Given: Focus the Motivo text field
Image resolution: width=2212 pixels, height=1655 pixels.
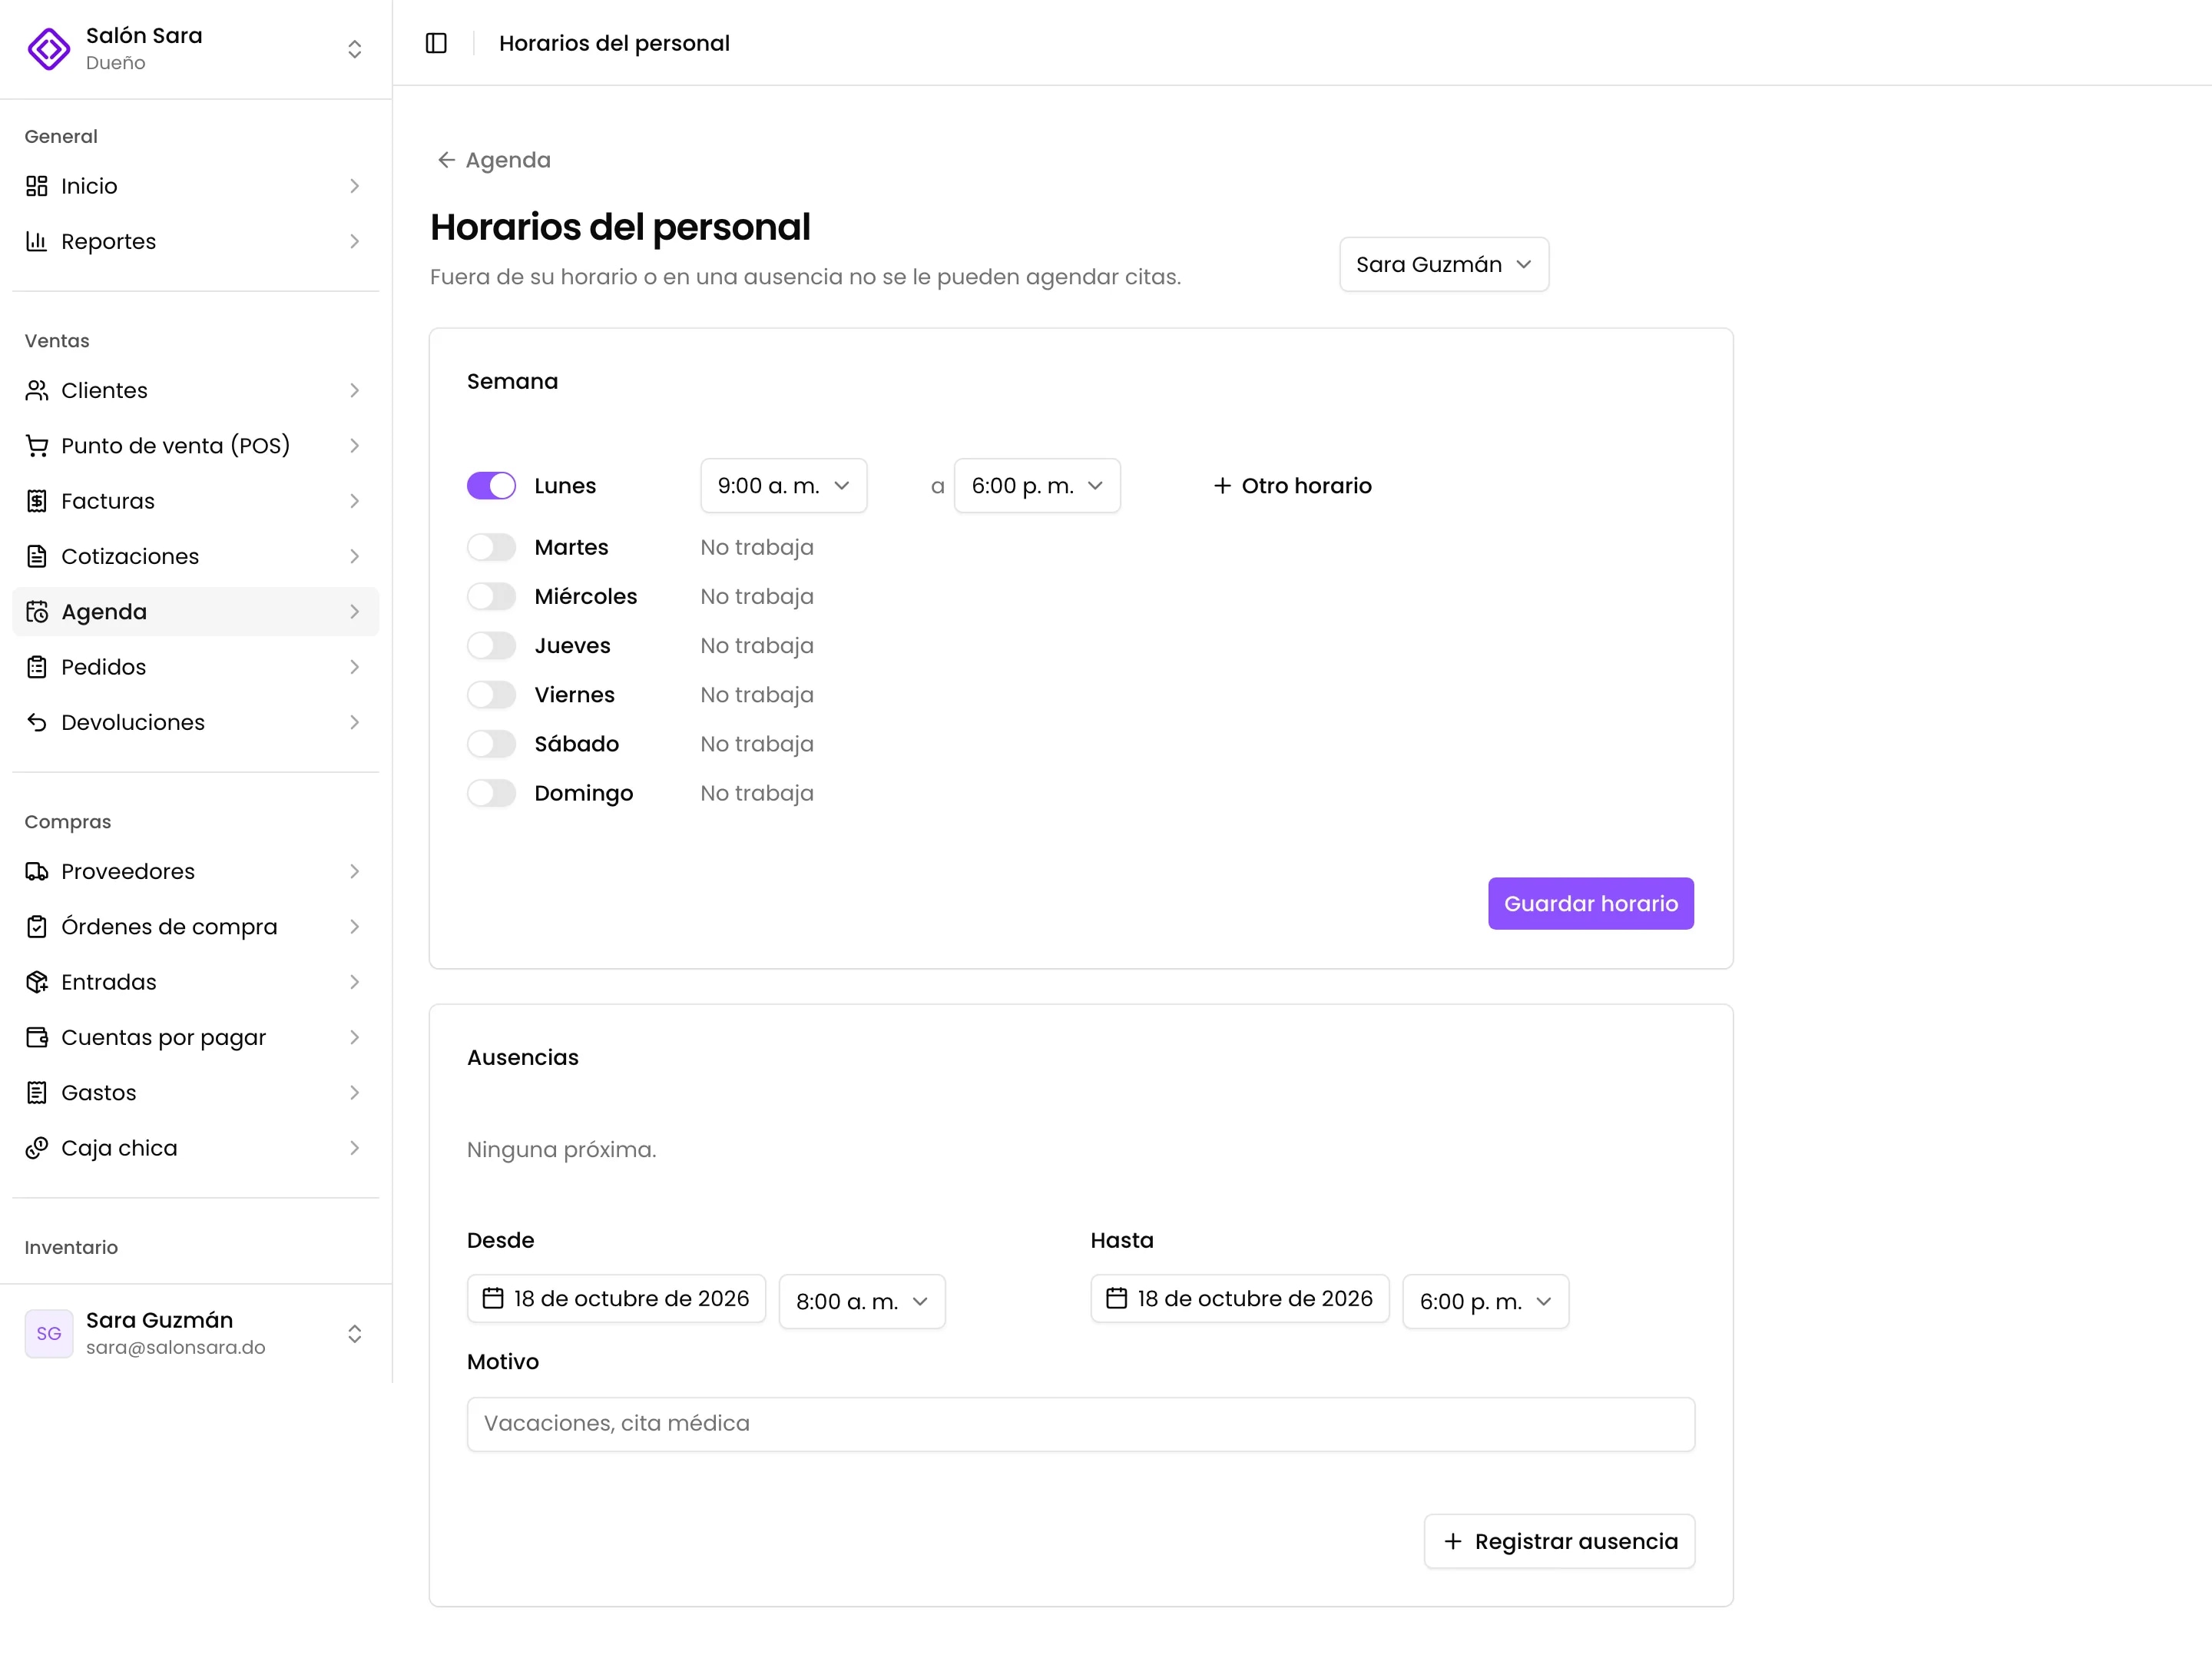Looking at the screenshot, I should 1081,1424.
